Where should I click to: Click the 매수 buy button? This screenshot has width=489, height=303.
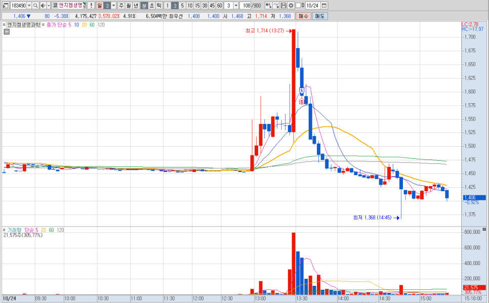coord(303,16)
